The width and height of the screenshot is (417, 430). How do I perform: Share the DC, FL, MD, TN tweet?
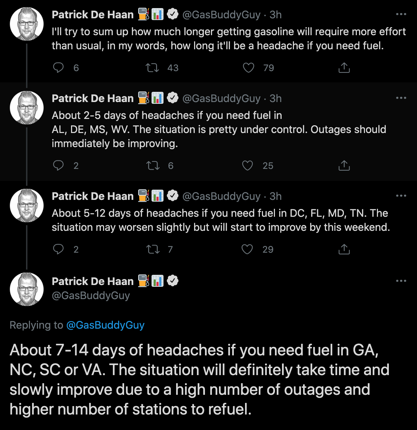344,249
